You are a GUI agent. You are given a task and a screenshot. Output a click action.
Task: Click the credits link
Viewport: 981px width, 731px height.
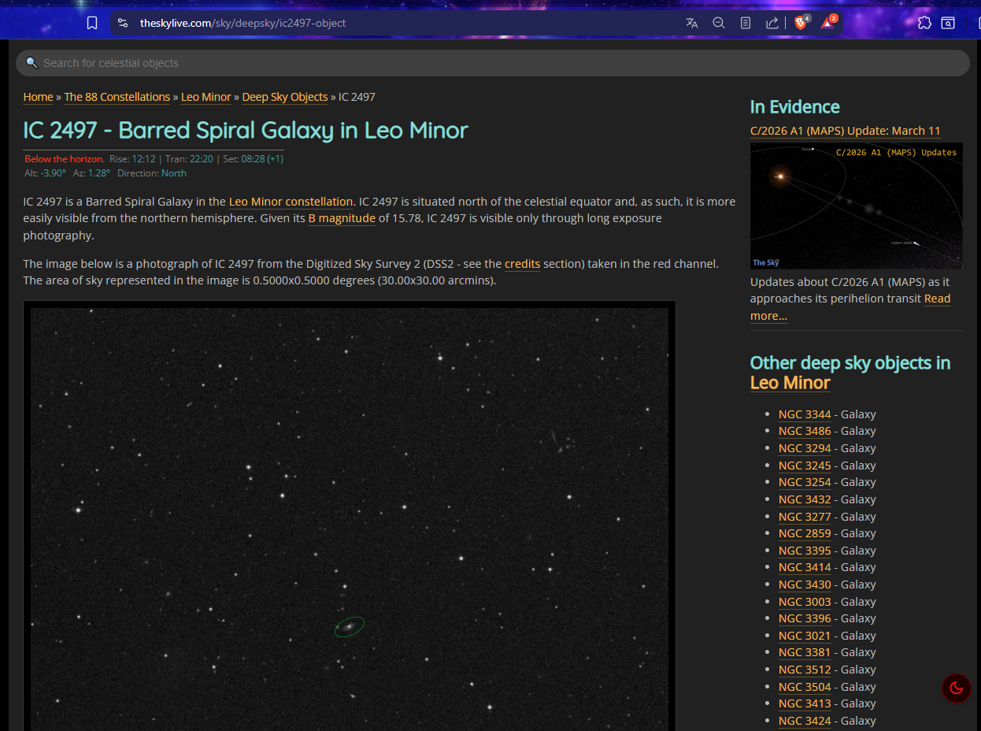pos(523,264)
